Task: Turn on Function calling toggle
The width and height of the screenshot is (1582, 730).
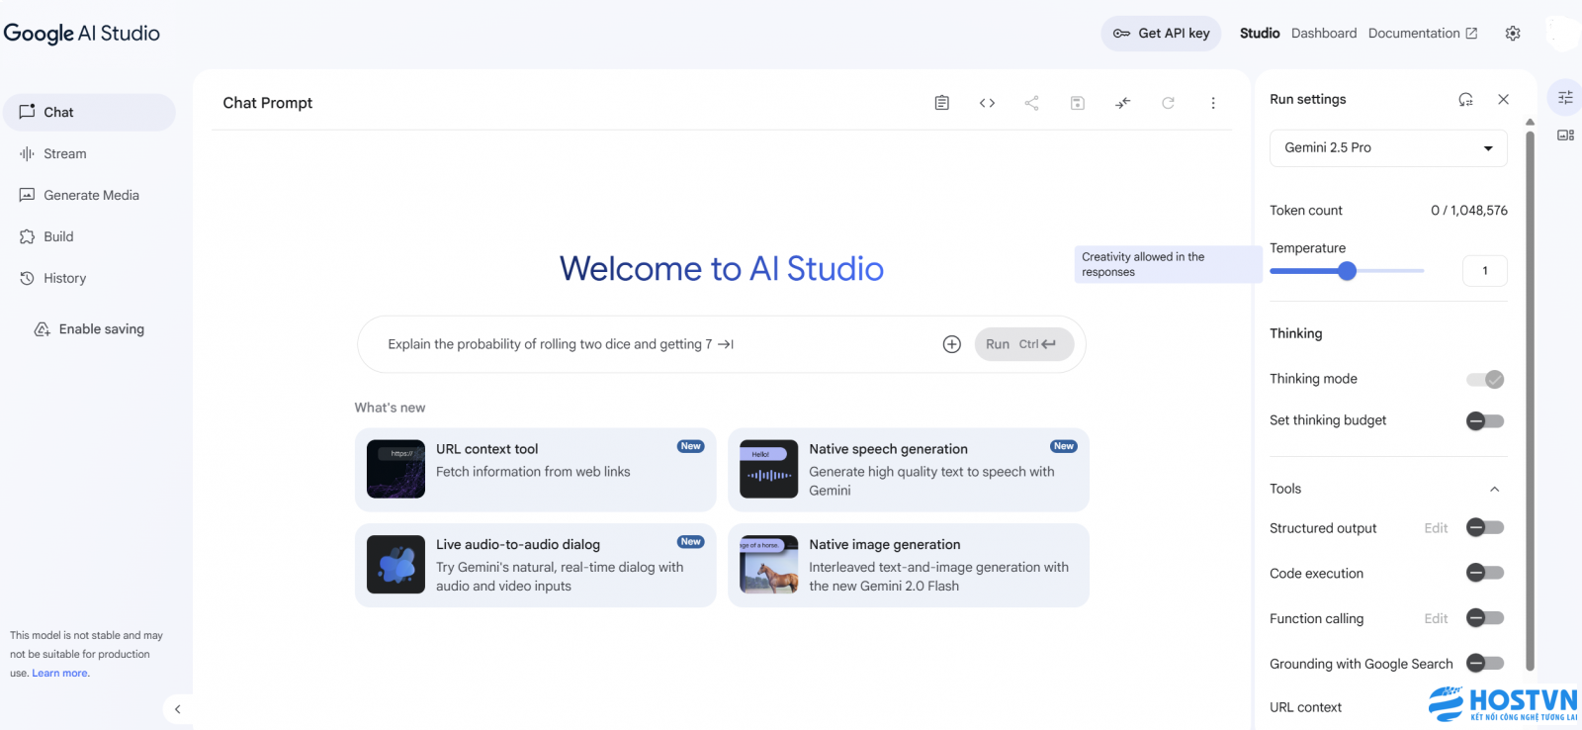Action: 1485,618
